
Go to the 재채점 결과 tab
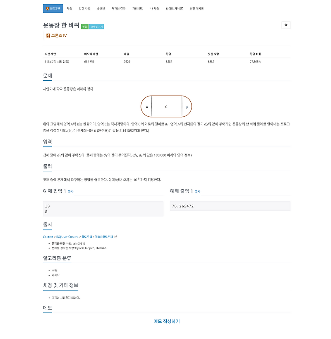pos(118,8)
